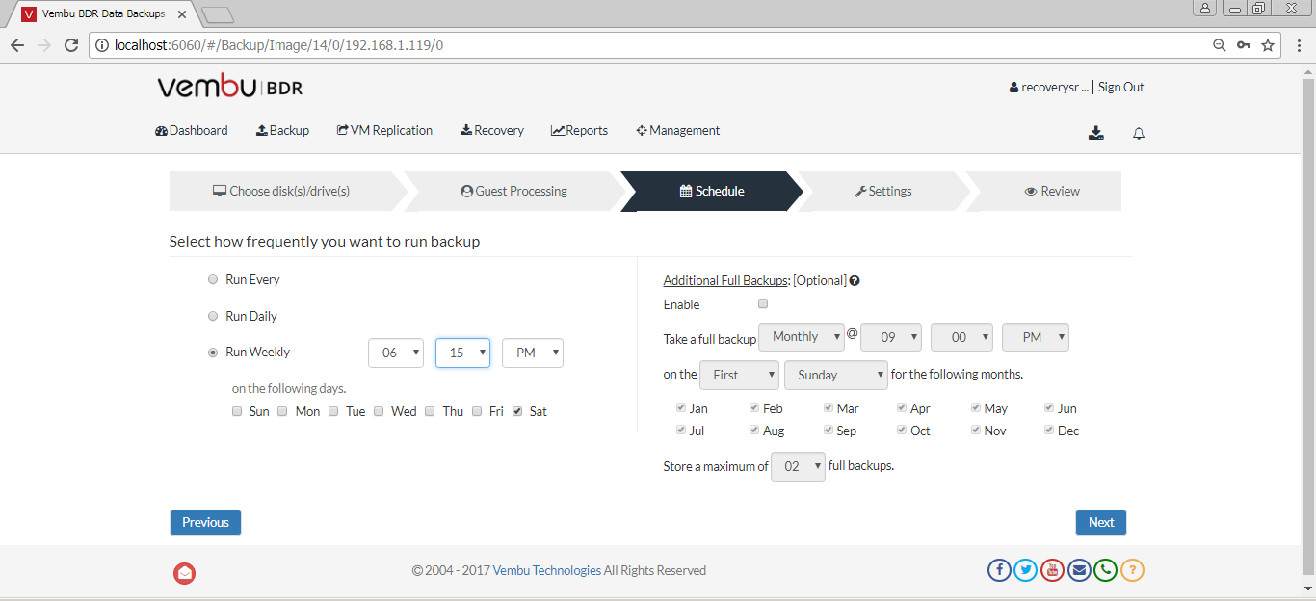Click the Next button
The image size is (1316, 601).
click(x=1101, y=522)
